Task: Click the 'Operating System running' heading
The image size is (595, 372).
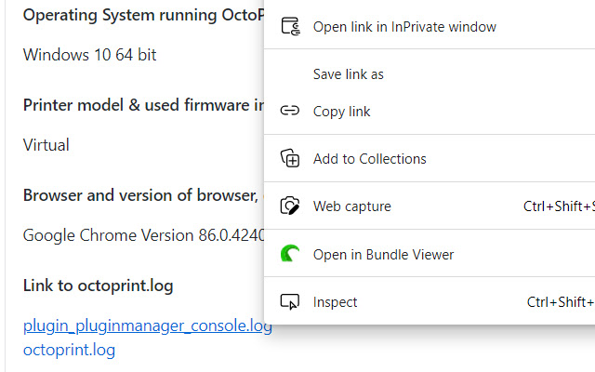Action: [143, 15]
